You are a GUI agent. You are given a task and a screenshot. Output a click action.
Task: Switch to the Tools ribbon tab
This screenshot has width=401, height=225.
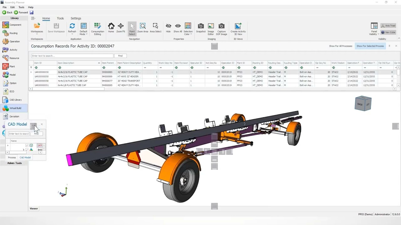tap(60, 18)
